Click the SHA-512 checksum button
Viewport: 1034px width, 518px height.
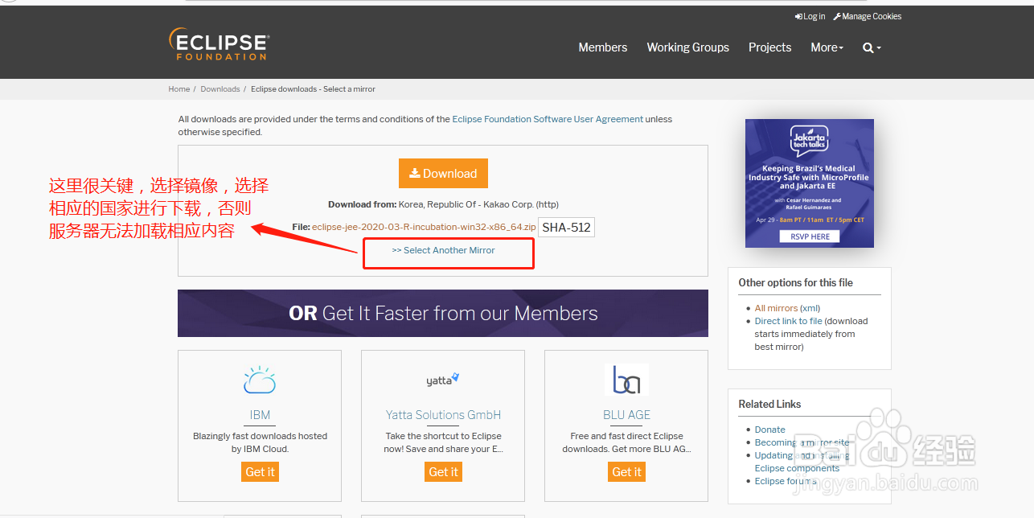[x=566, y=227]
